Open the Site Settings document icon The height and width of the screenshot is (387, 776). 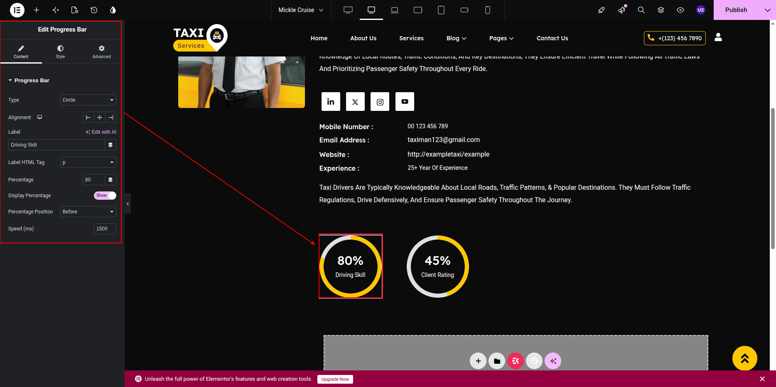[75, 10]
